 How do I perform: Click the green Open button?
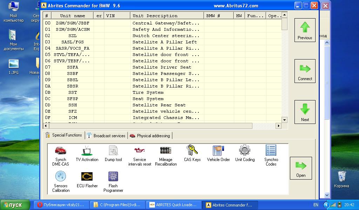[x=301, y=168]
